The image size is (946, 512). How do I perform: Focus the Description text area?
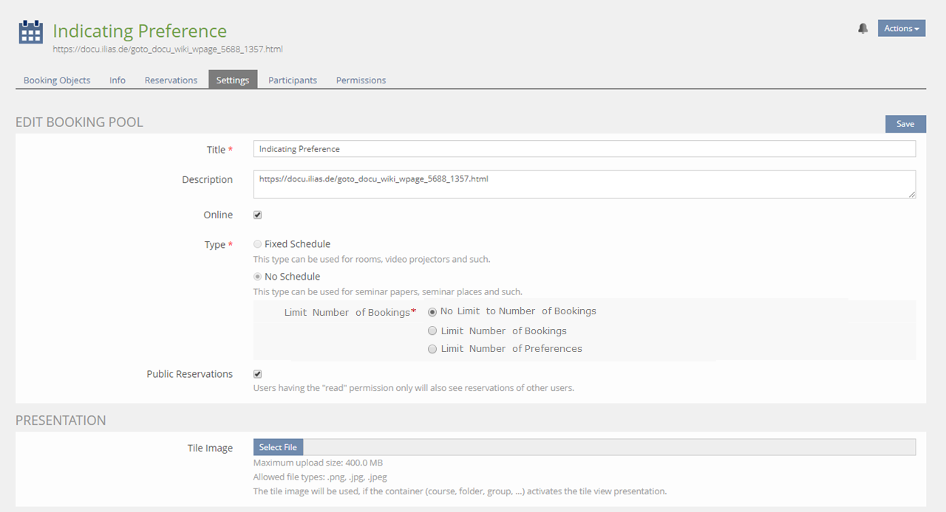pyautogui.click(x=584, y=184)
